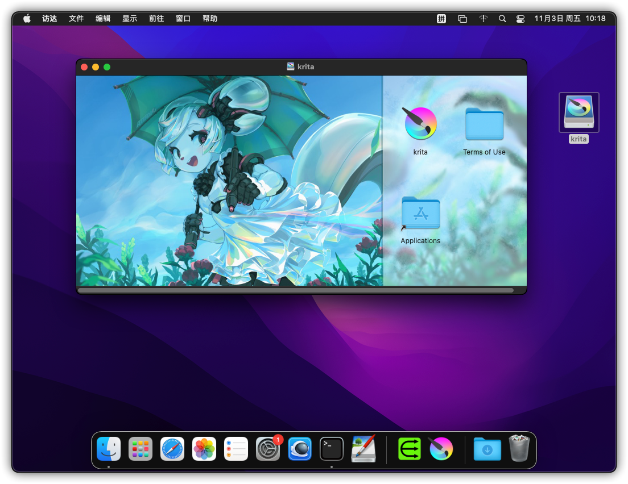The height and width of the screenshot is (484, 628).
Task: Close the krita Finder window
Action: coord(84,67)
